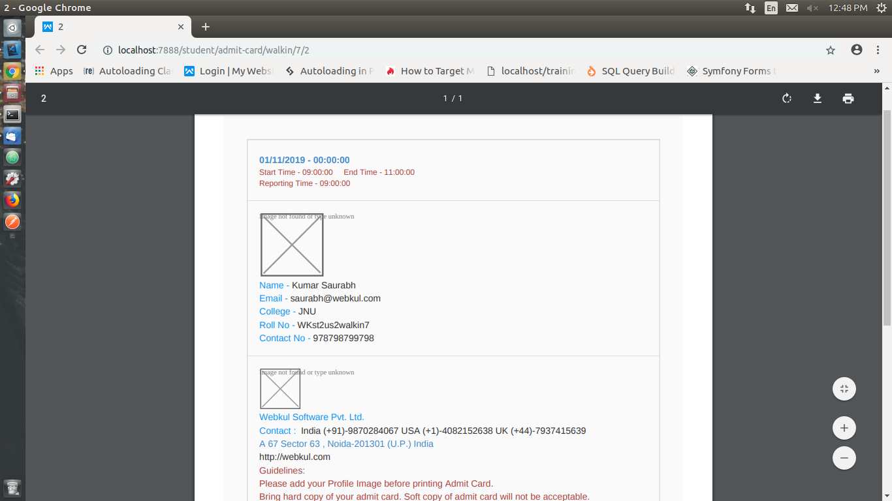Zoom in on the PDF
The height and width of the screenshot is (501, 892).
(844, 428)
